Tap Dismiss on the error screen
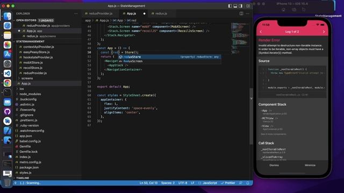Screen dimensions: 344x193 (274, 165)
